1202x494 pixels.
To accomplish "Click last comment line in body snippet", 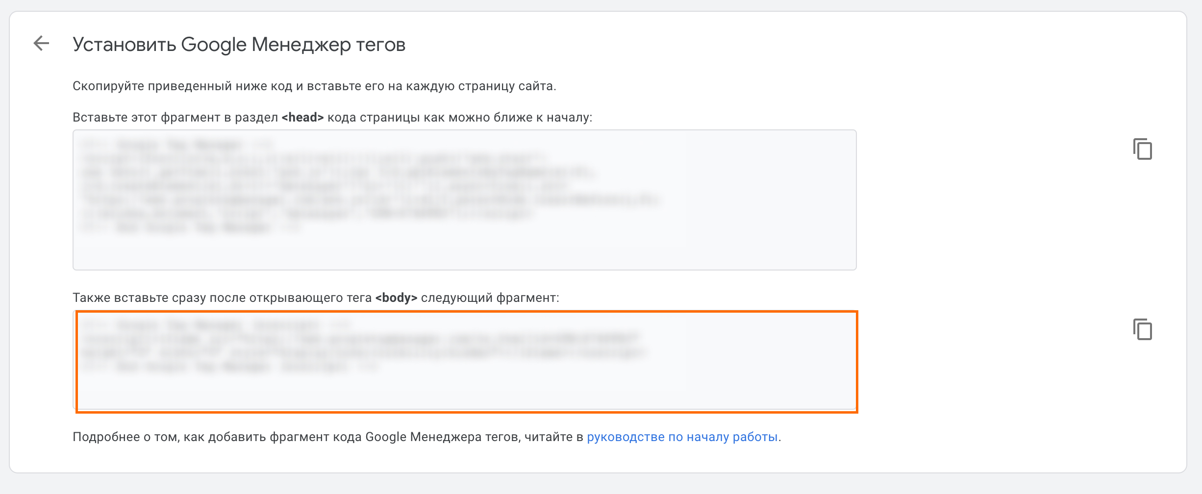I will [x=230, y=367].
